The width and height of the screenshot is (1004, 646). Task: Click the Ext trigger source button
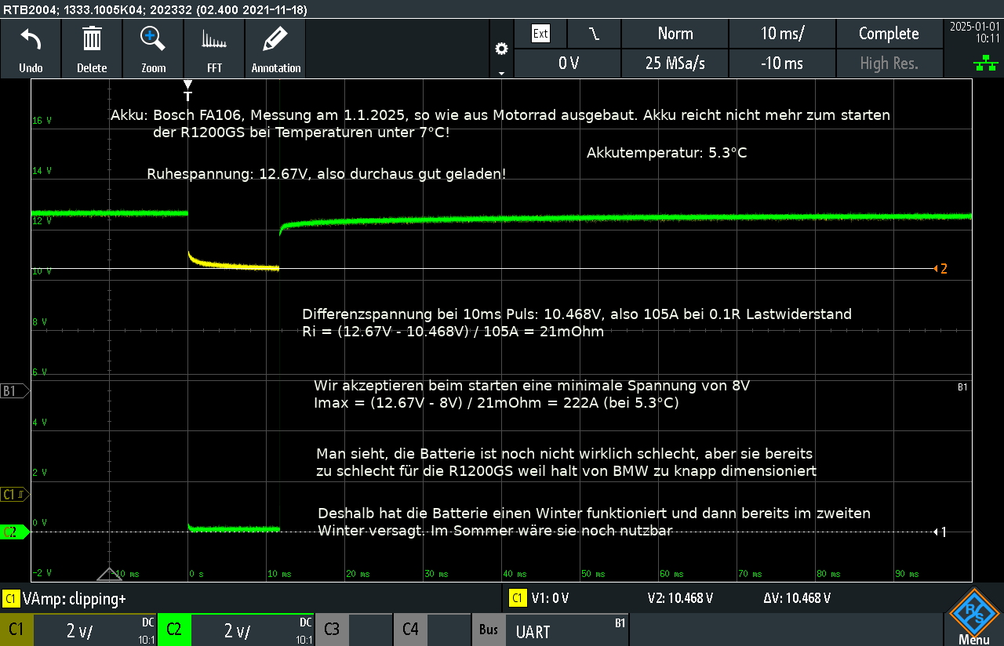click(x=540, y=34)
